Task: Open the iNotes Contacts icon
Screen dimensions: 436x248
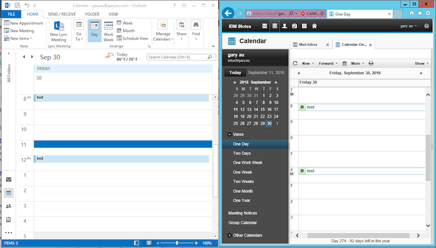Action: [284, 26]
